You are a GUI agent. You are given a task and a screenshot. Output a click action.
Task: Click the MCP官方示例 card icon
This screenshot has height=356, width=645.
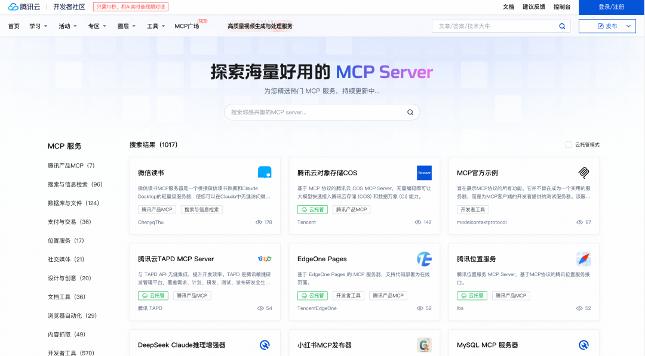[x=583, y=173]
